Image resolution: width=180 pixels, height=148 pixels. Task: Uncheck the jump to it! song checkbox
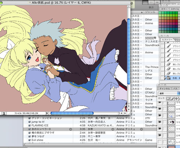click(30, 122)
